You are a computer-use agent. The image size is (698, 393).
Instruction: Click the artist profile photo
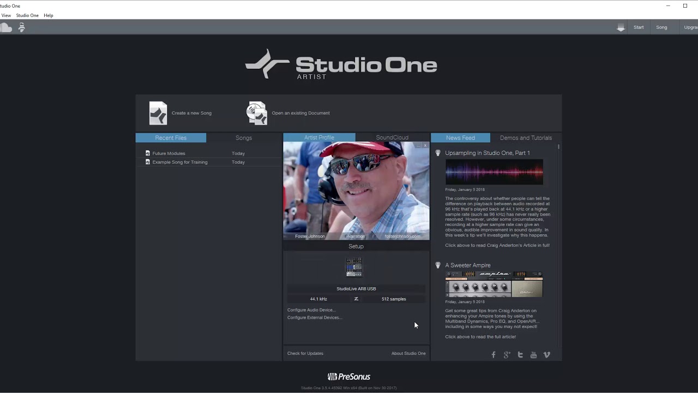point(356,191)
